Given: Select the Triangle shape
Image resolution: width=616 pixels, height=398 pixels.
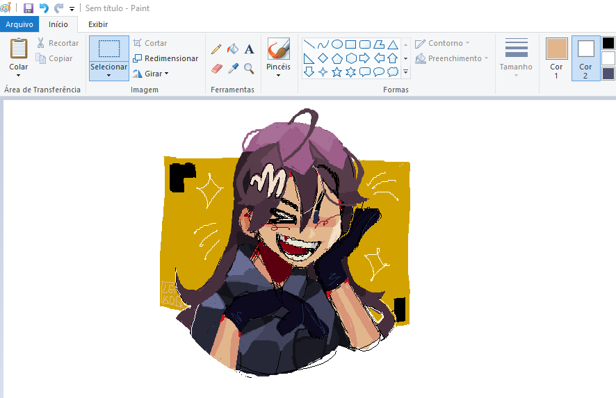Looking at the screenshot, I should click(393, 44).
